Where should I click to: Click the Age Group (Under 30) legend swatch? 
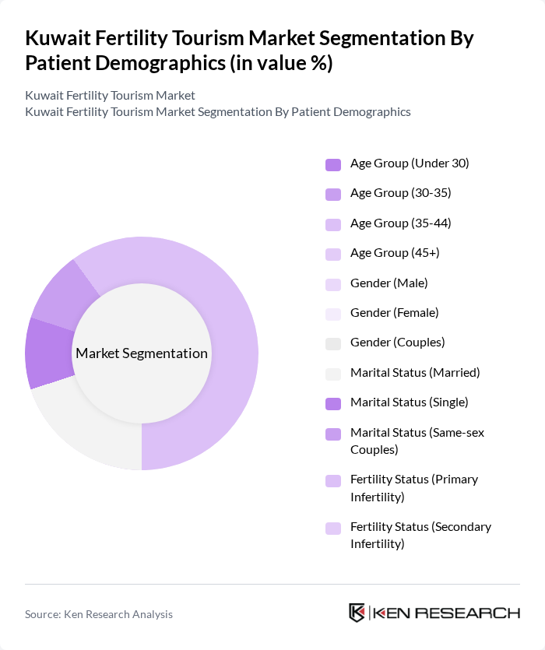coord(333,164)
